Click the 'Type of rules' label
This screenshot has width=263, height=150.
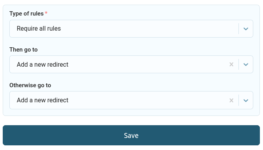point(26,14)
